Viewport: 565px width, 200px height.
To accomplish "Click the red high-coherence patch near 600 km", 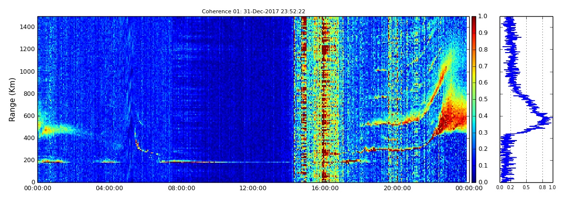I will click(454, 118).
